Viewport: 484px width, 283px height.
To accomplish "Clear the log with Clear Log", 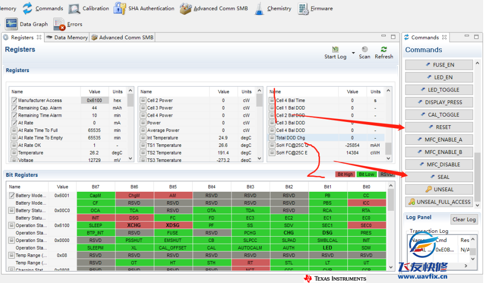I will tap(464, 219).
